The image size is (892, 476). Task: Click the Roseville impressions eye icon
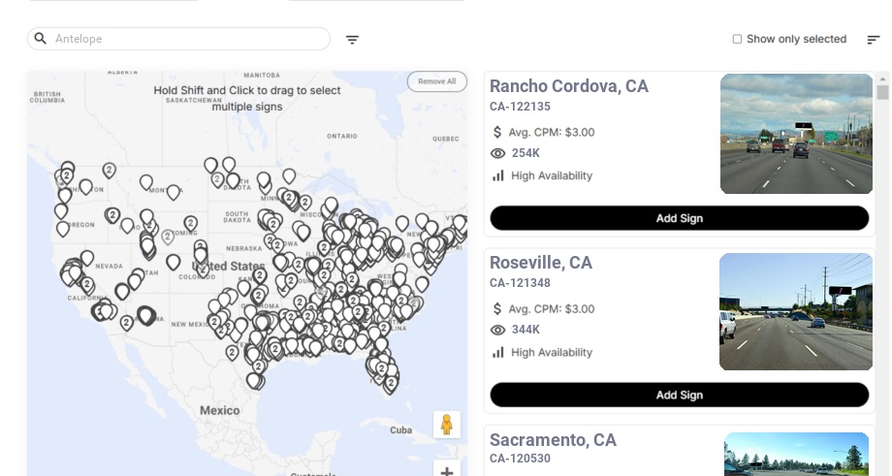coord(498,330)
